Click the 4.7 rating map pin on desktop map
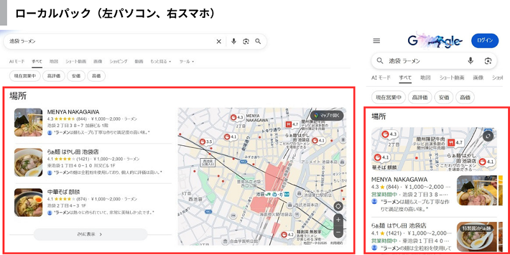 click(292, 124)
